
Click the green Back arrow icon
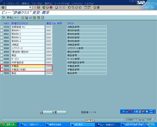point(44,7)
